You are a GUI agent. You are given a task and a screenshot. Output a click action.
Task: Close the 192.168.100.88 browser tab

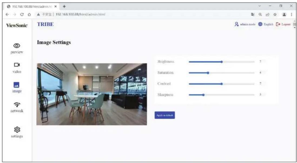[x=55, y=6]
